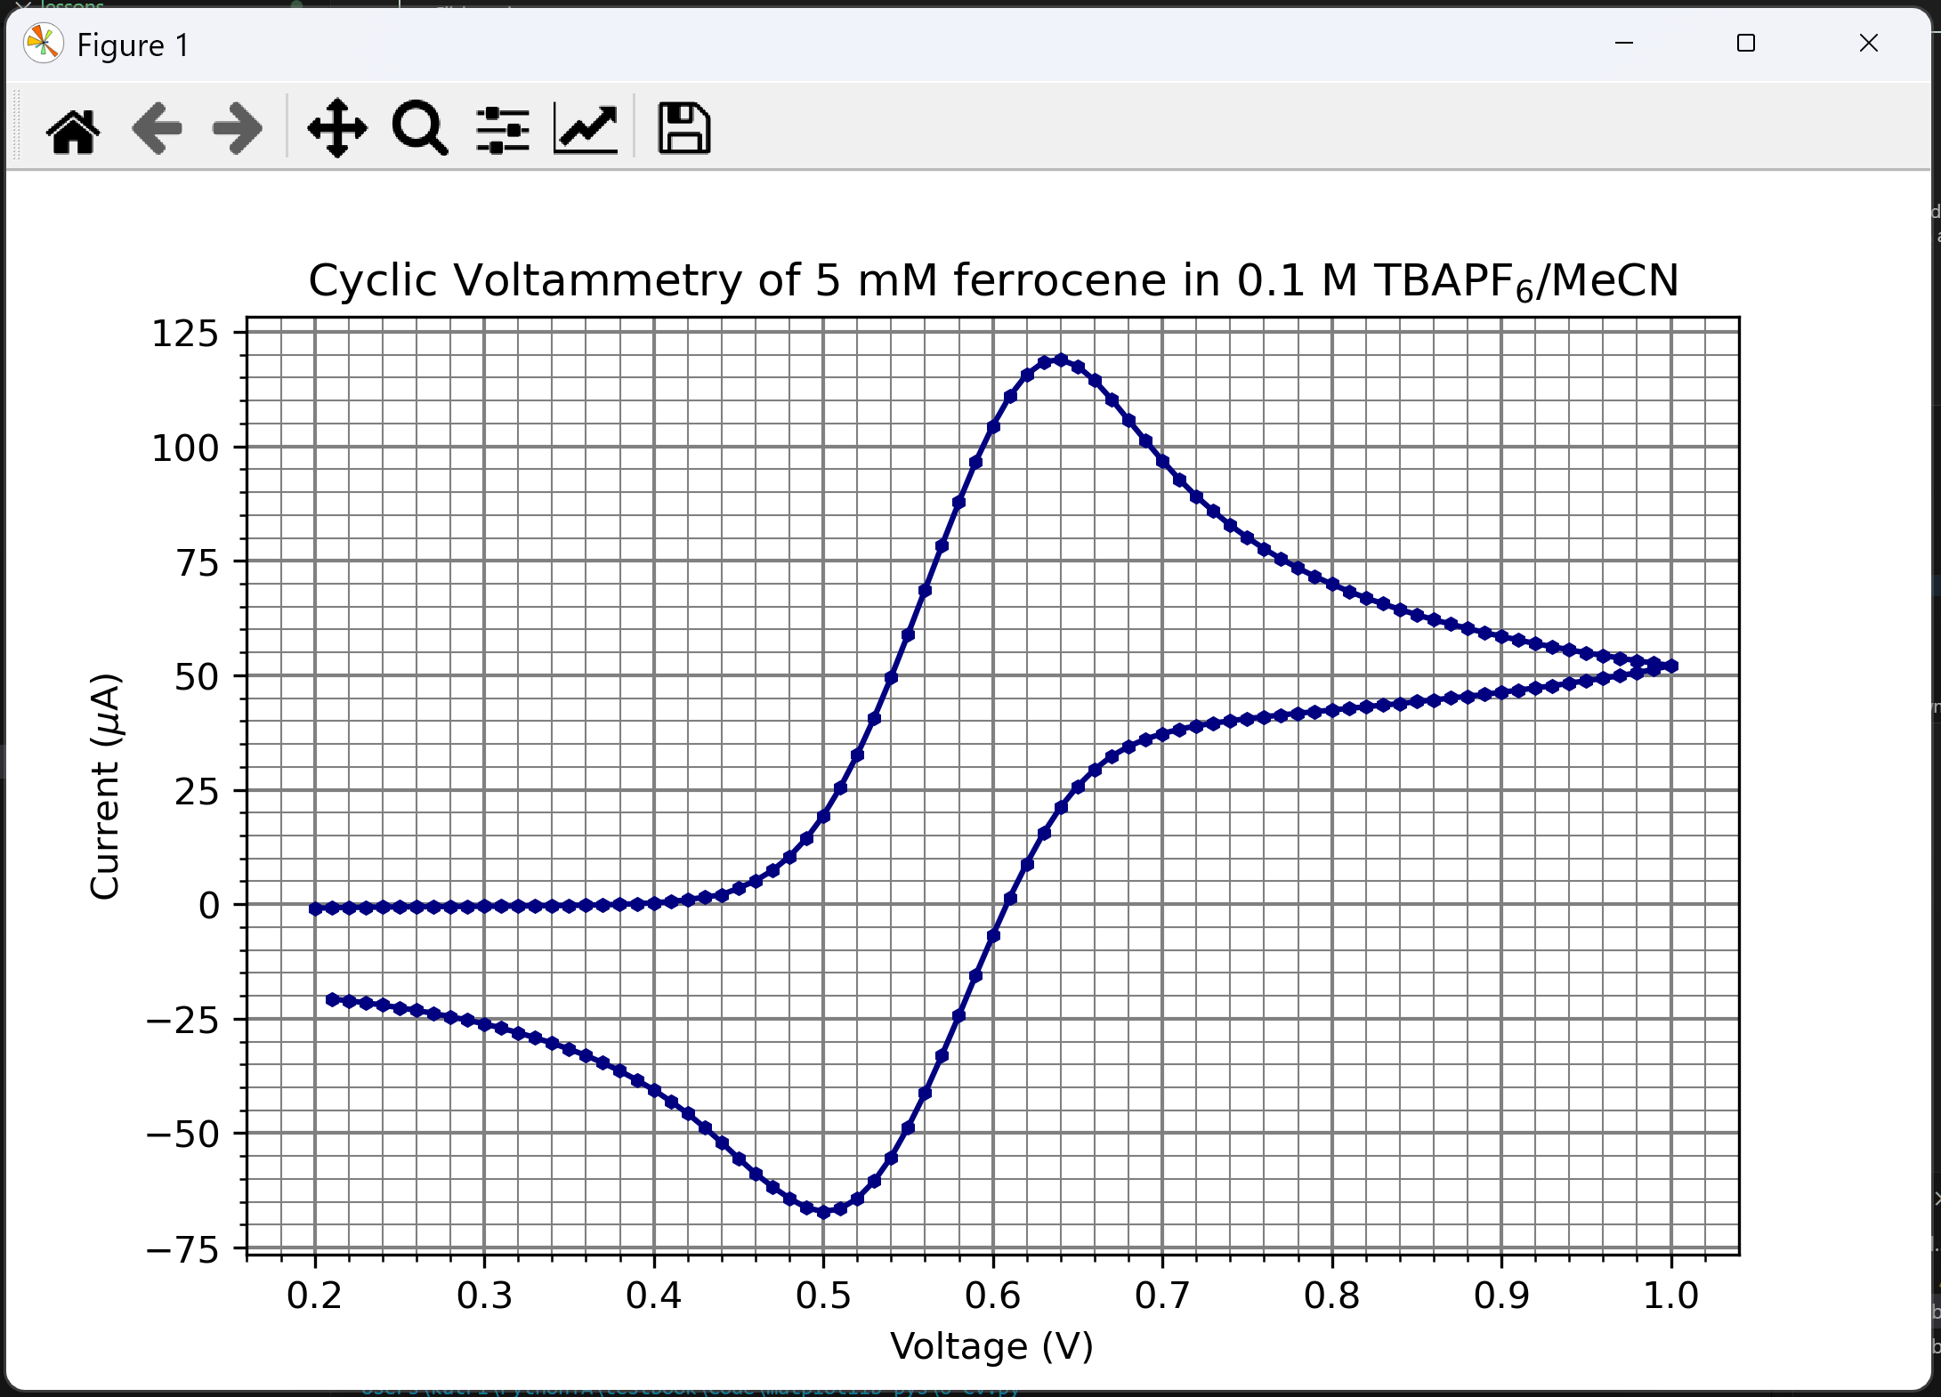Click the oxidation peak data point near 0.64 V
Viewport: 1941px width, 1397px height.
pyautogui.click(x=1061, y=360)
